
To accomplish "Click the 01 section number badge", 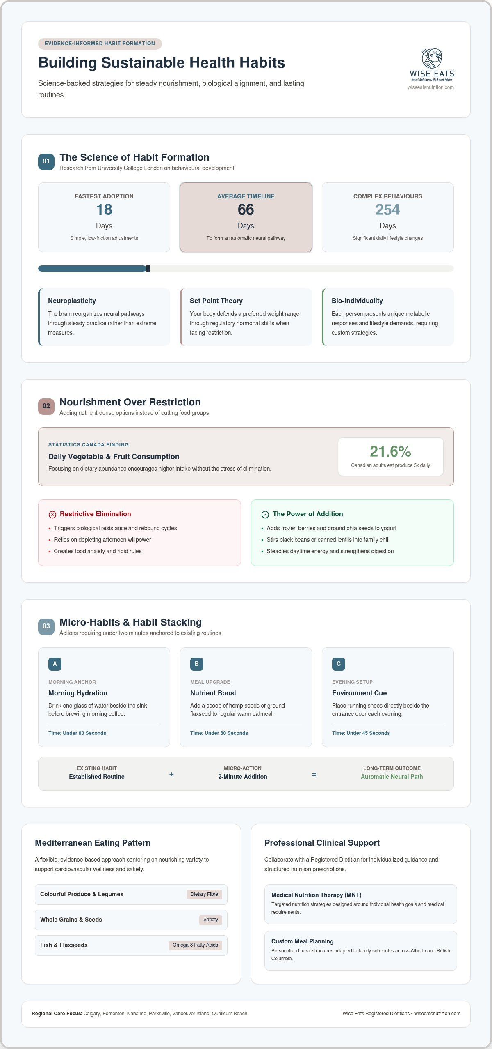I will (46, 161).
